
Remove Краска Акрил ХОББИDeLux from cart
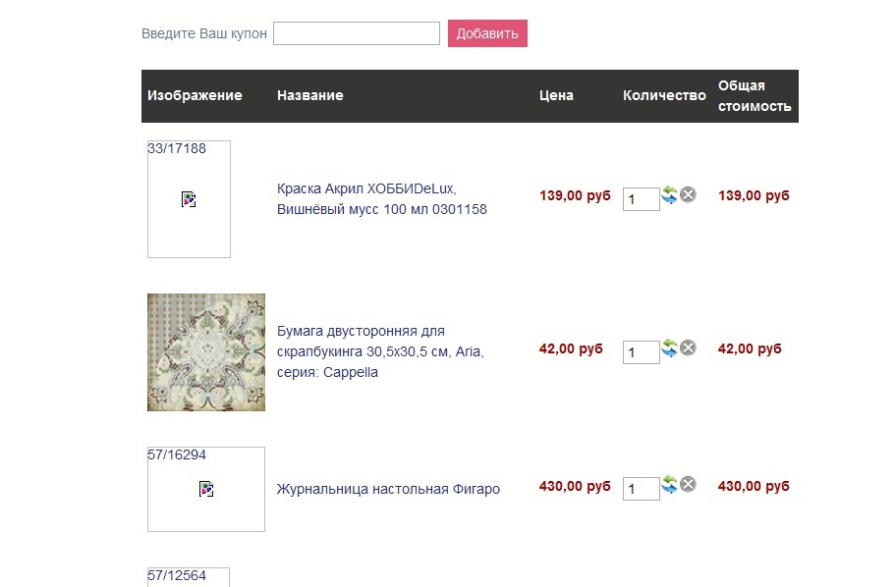(689, 194)
